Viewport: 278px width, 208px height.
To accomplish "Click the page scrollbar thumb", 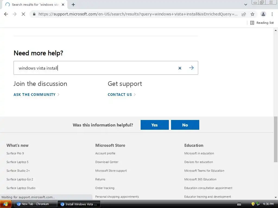I will pos(276,139).
